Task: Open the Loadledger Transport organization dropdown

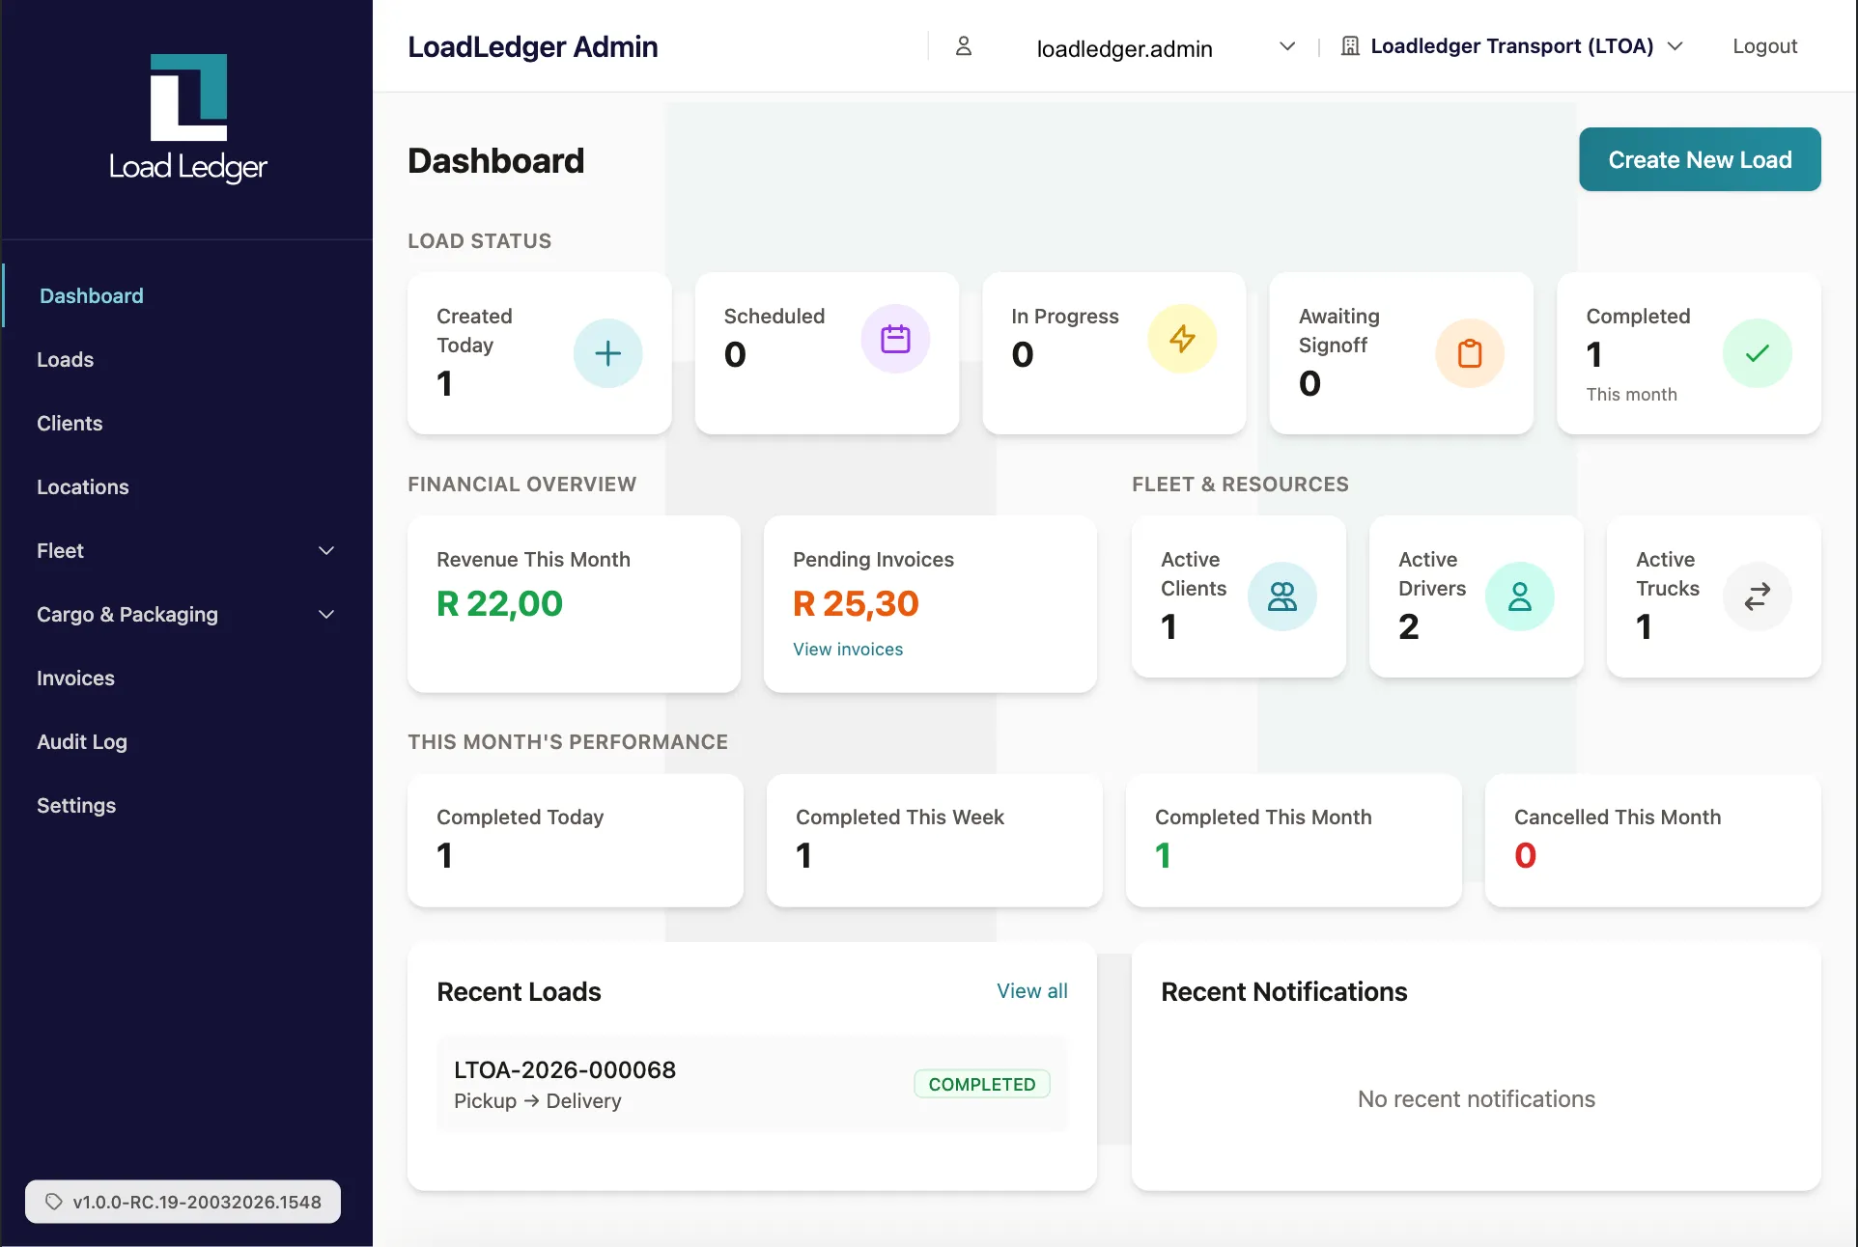Action: [1677, 45]
